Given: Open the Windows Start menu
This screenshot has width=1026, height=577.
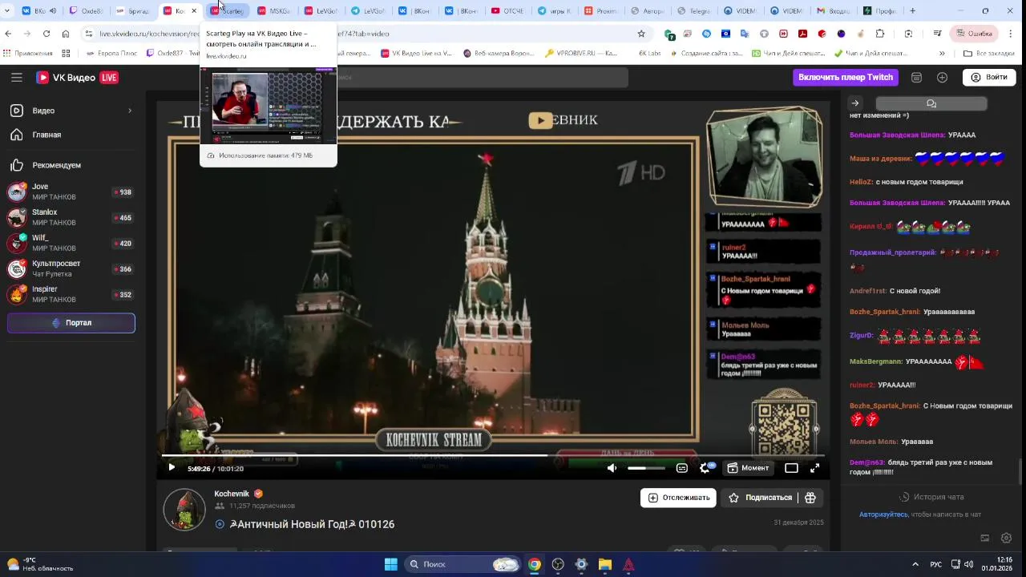Looking at the screenshot, I should 390,564.
